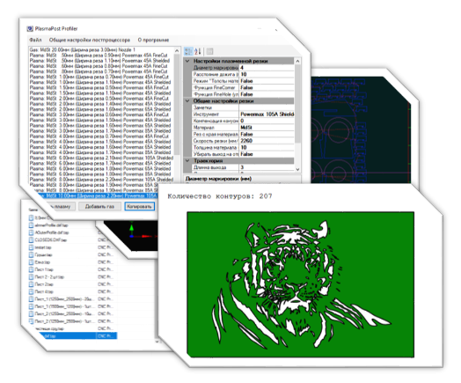
Task: Click the PlasmaPost Profiler title bar icon
Action: (x=30, y=28)
